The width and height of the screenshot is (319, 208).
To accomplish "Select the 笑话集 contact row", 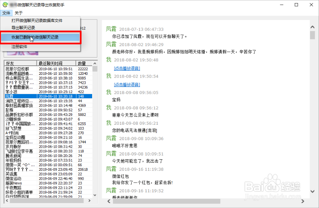I will coord(48,174).
